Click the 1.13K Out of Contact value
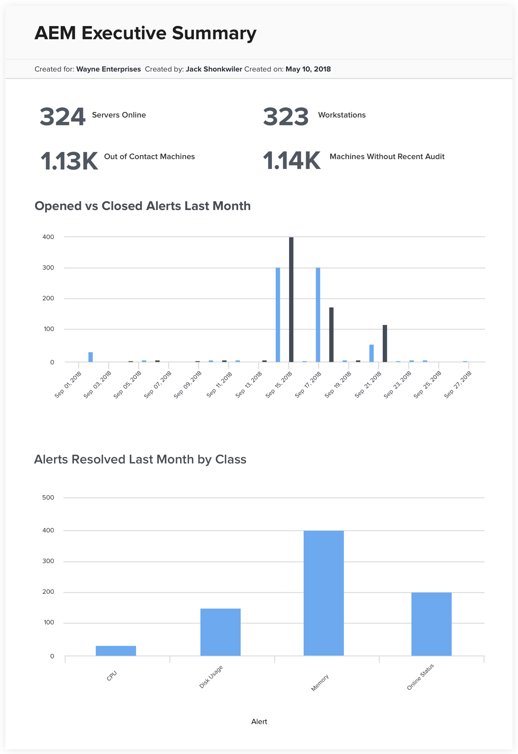 click(x=69, y=161)
